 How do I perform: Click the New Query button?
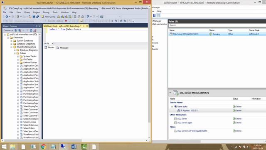[48, 17]
